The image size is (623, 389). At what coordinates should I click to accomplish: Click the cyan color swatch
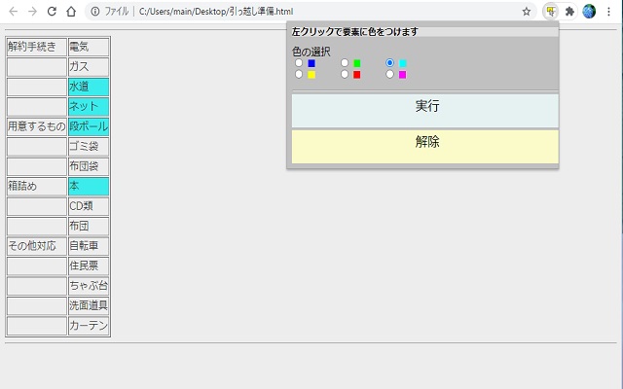click(x=403, y=63)
